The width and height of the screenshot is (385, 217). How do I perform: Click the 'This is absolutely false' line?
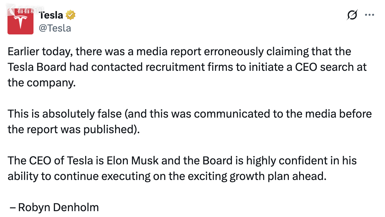pyautogui.click(x=190, y=114)
